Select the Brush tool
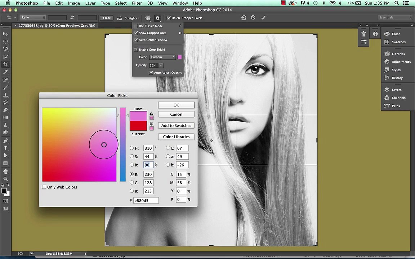This screenshot has height=259, width=415. [x=5, y=87]
